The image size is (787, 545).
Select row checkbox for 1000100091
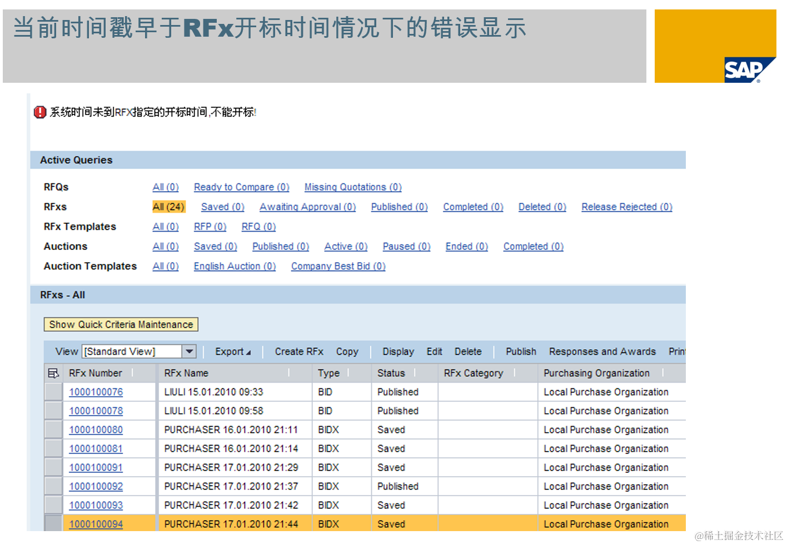coord(53,468)
